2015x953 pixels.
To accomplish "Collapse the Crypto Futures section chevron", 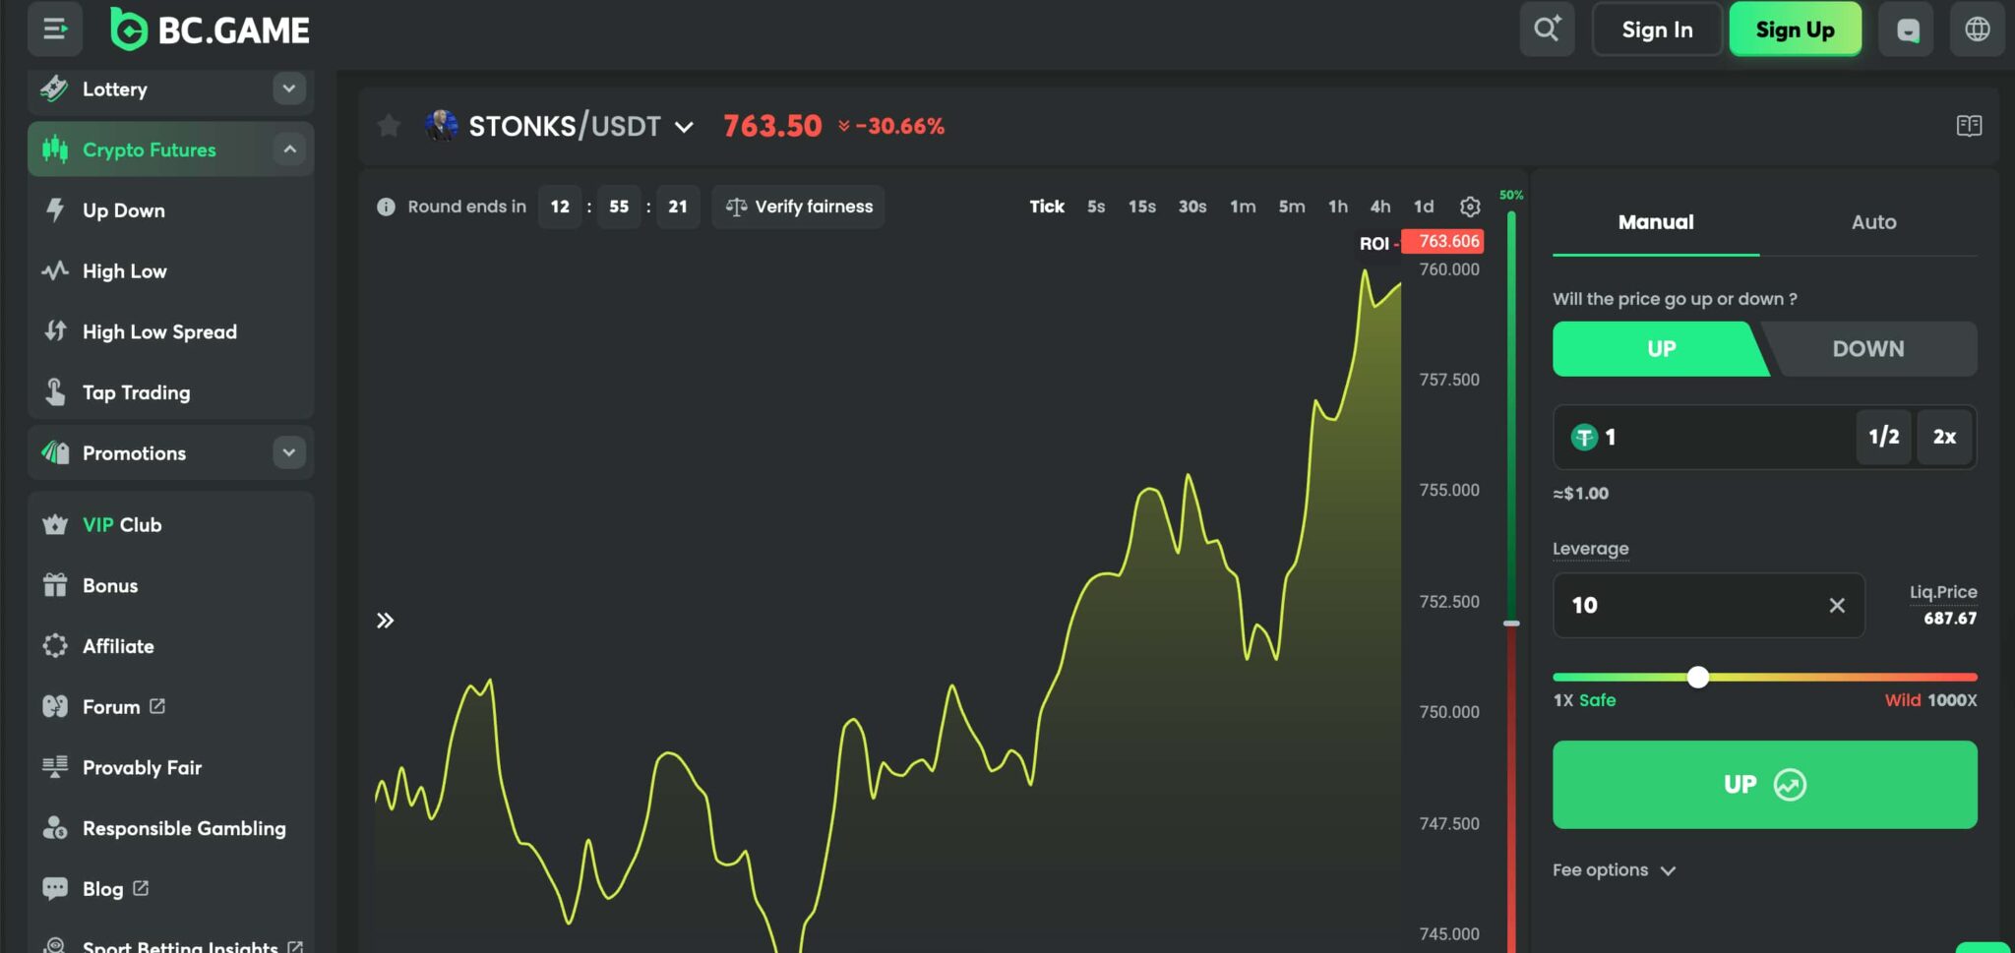I will tap(289, 149).
